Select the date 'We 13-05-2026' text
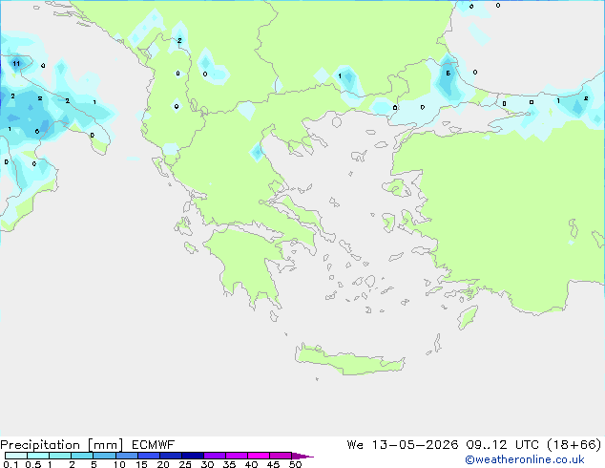The width and height of the screenshot is (605, 468). click(403, 445)
